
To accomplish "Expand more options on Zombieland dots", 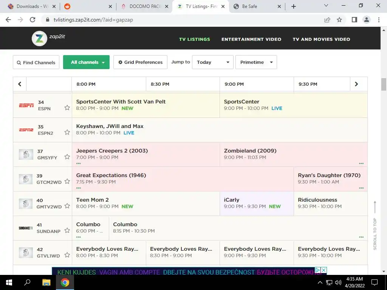I will [x=361, y=164].
